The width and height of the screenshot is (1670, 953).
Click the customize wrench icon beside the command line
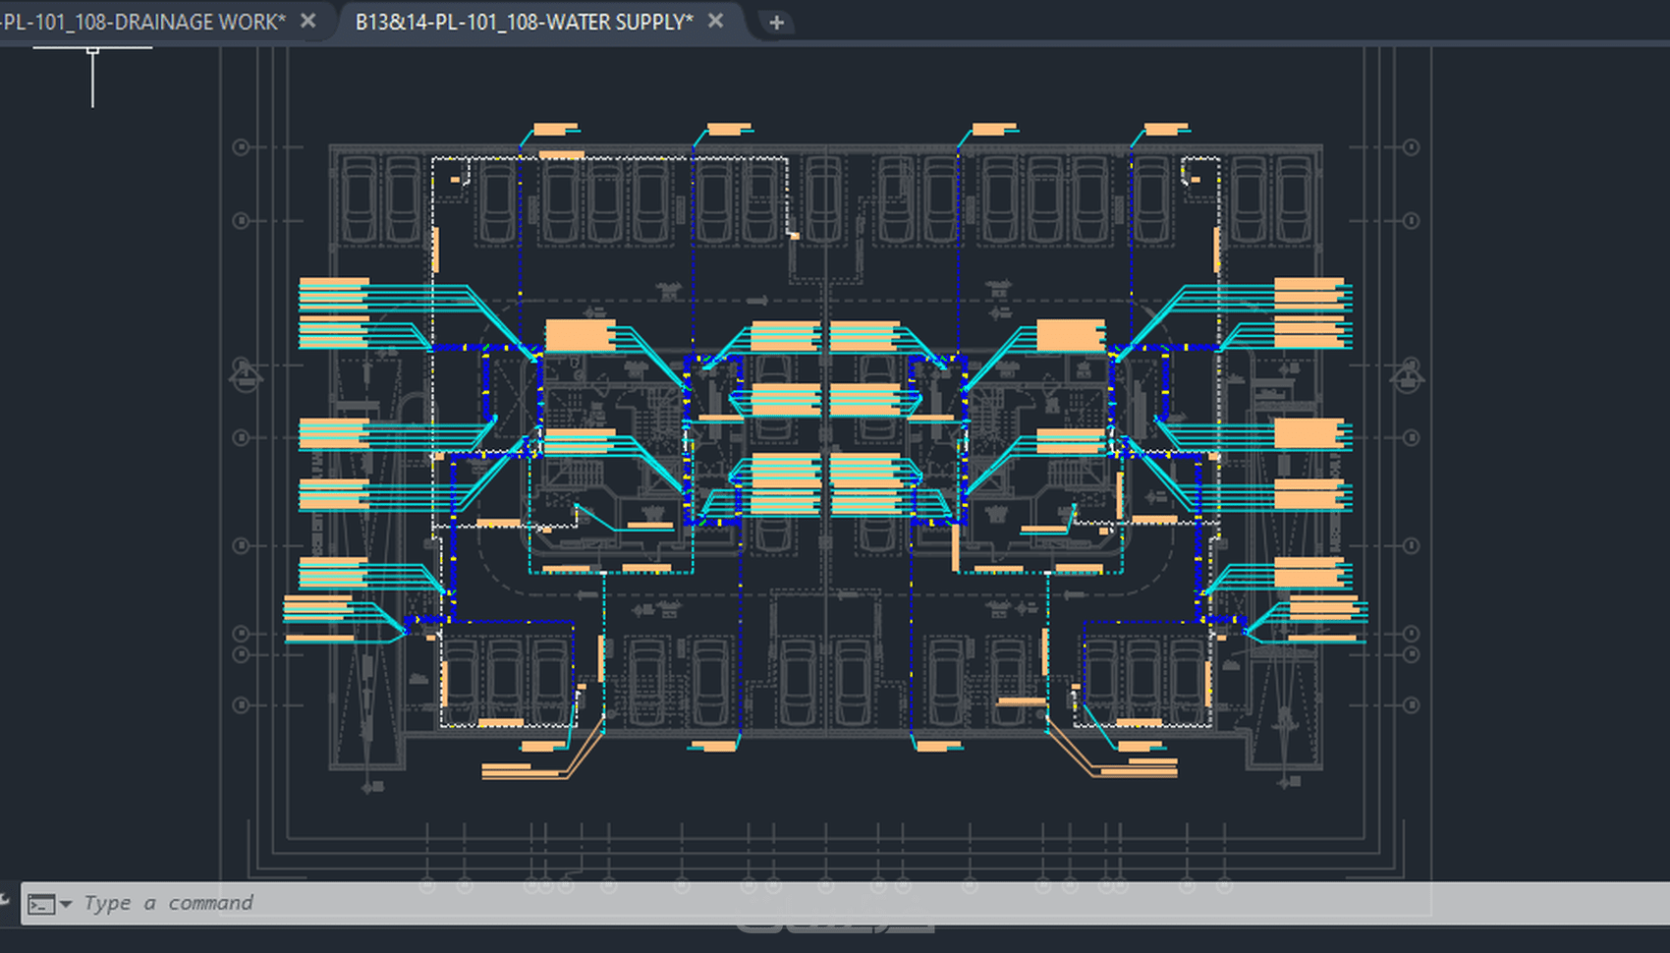(5, 900)
